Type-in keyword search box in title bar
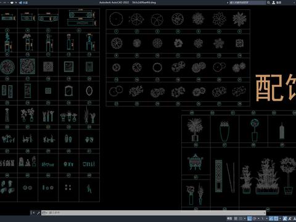This screenshot has width=296, height=222. 247,2
